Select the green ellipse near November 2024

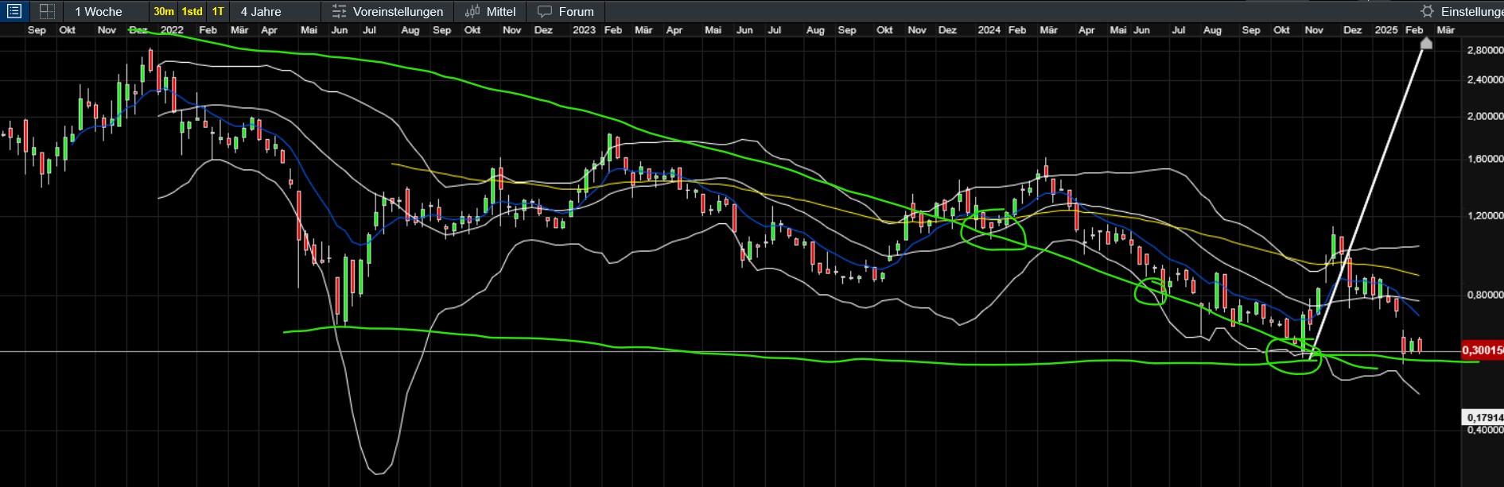[1293, 356]
